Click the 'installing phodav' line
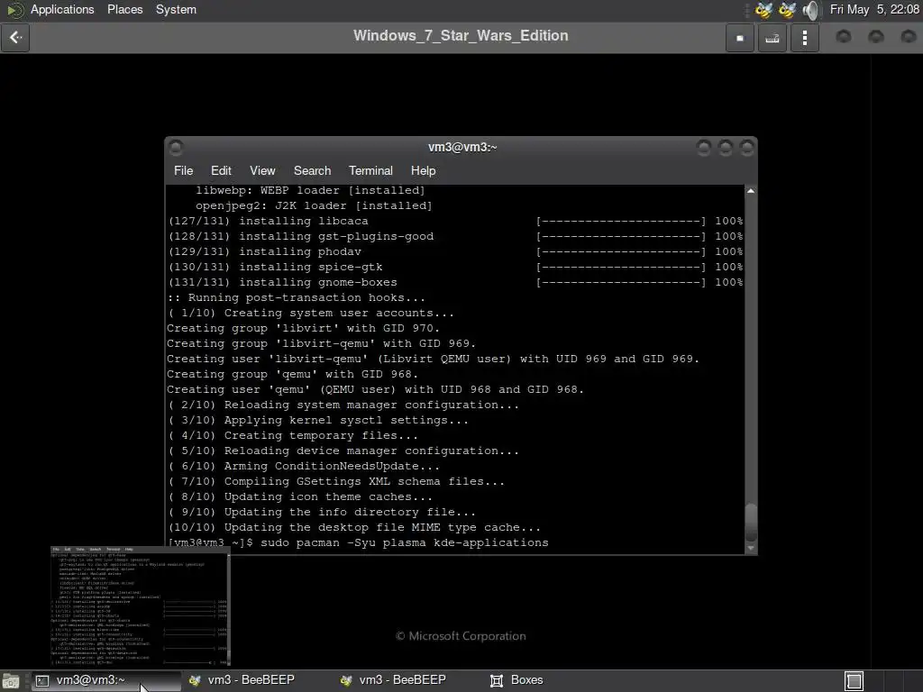Viewport: 923px width, 692px height. 455,252
